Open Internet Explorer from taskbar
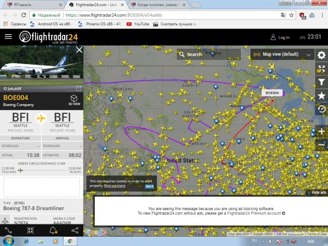This screenshot has height=246, width=328. tap(26, 241)
